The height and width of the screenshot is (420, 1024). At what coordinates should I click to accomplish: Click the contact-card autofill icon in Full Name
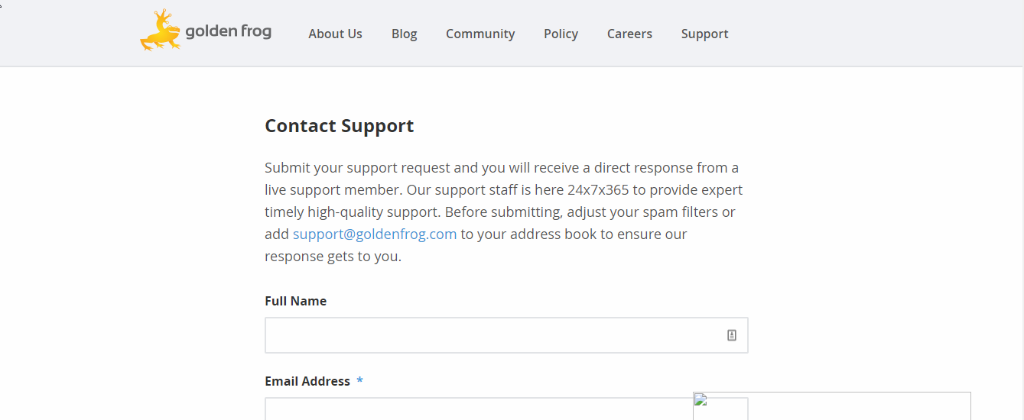[x=732, y=335]
